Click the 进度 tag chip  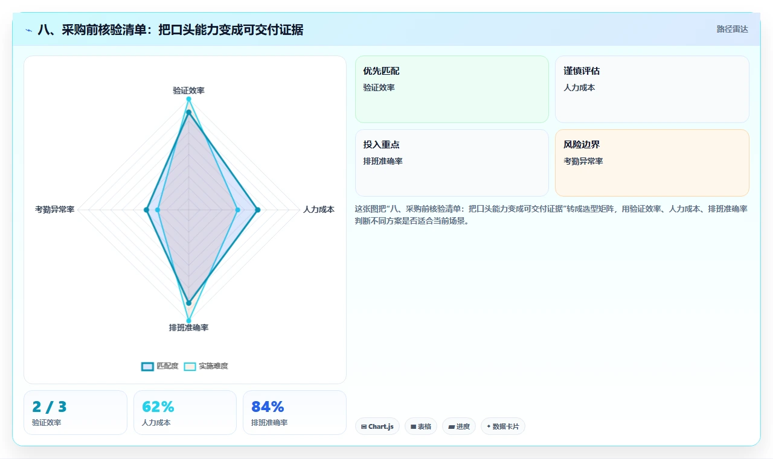pos(459,426)
